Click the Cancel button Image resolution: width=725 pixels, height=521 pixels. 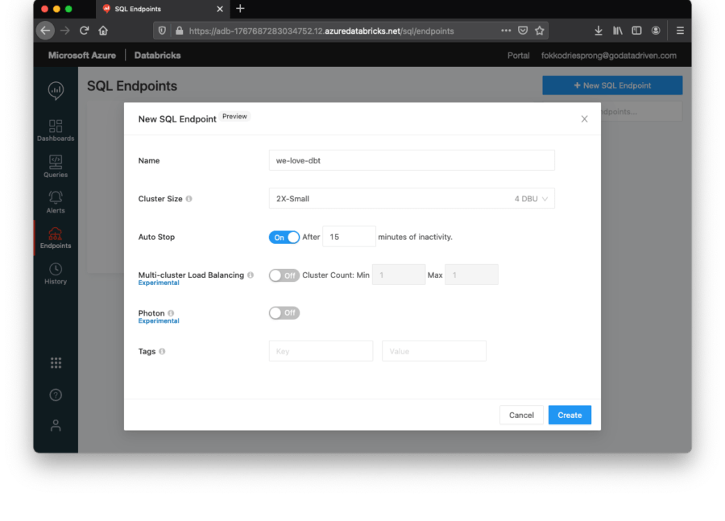tap(521, 415)
